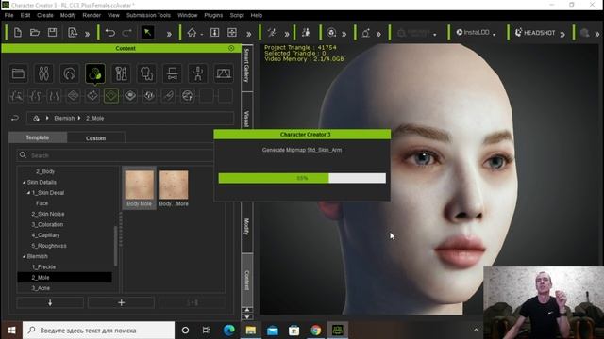Screen dimensions: 604x339
Task: Activate the Select arrow tool
Action: click(x=147, y=33)
